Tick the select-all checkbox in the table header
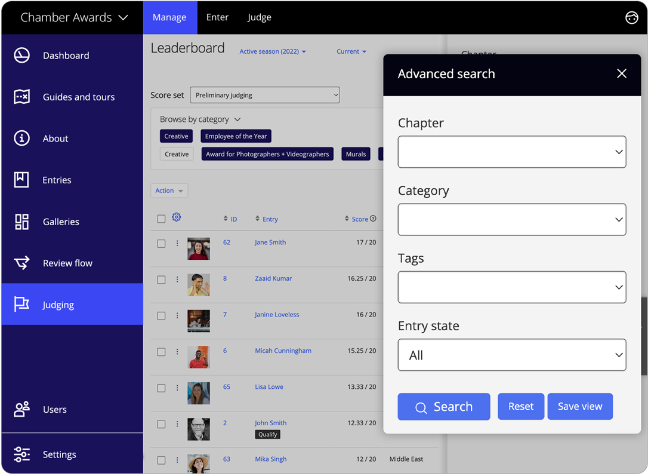 161,219
